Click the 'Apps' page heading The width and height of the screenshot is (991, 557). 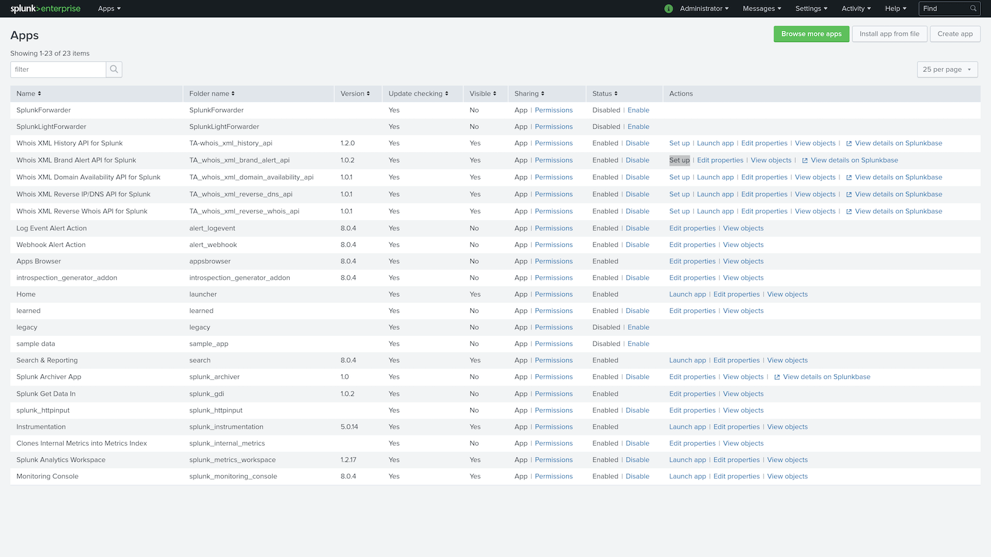tap(24, 36)
